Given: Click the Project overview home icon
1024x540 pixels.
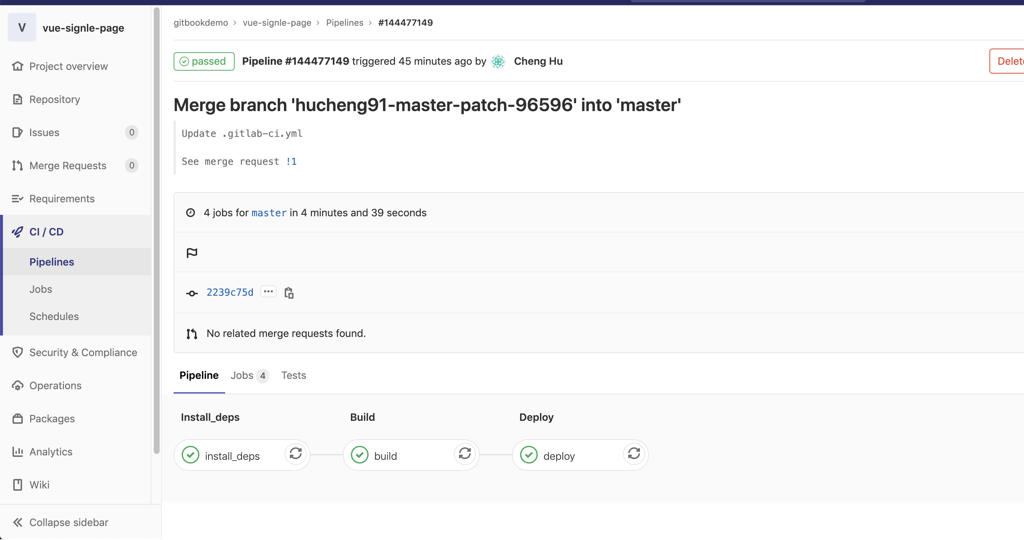Looking at the screenshot, I should point(18,66).
